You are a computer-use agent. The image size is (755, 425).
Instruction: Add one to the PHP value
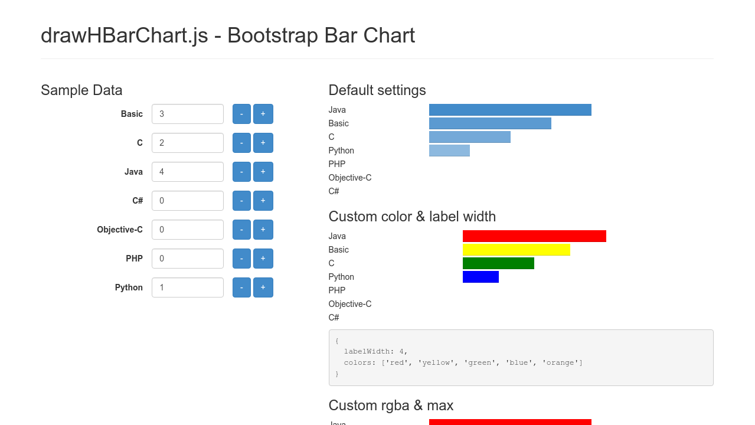[x=263, y=259]
